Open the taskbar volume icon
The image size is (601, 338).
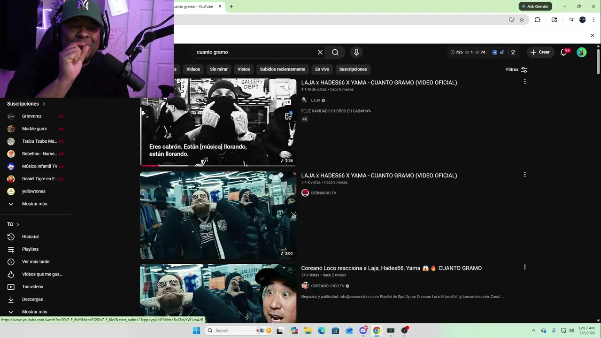coord(571,330)
